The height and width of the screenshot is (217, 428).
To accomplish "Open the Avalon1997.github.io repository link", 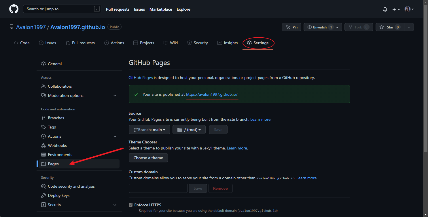I will pos(78,27).
